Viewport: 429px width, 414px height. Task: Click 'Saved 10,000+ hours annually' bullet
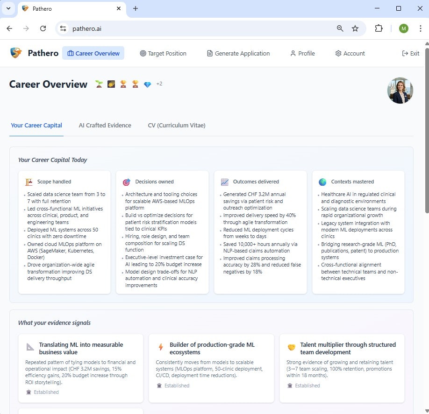coord(260,247)
